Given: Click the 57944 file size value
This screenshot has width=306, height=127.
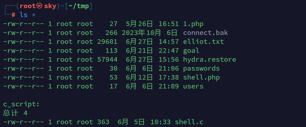Looking at the screenshot, I should 107,60.
